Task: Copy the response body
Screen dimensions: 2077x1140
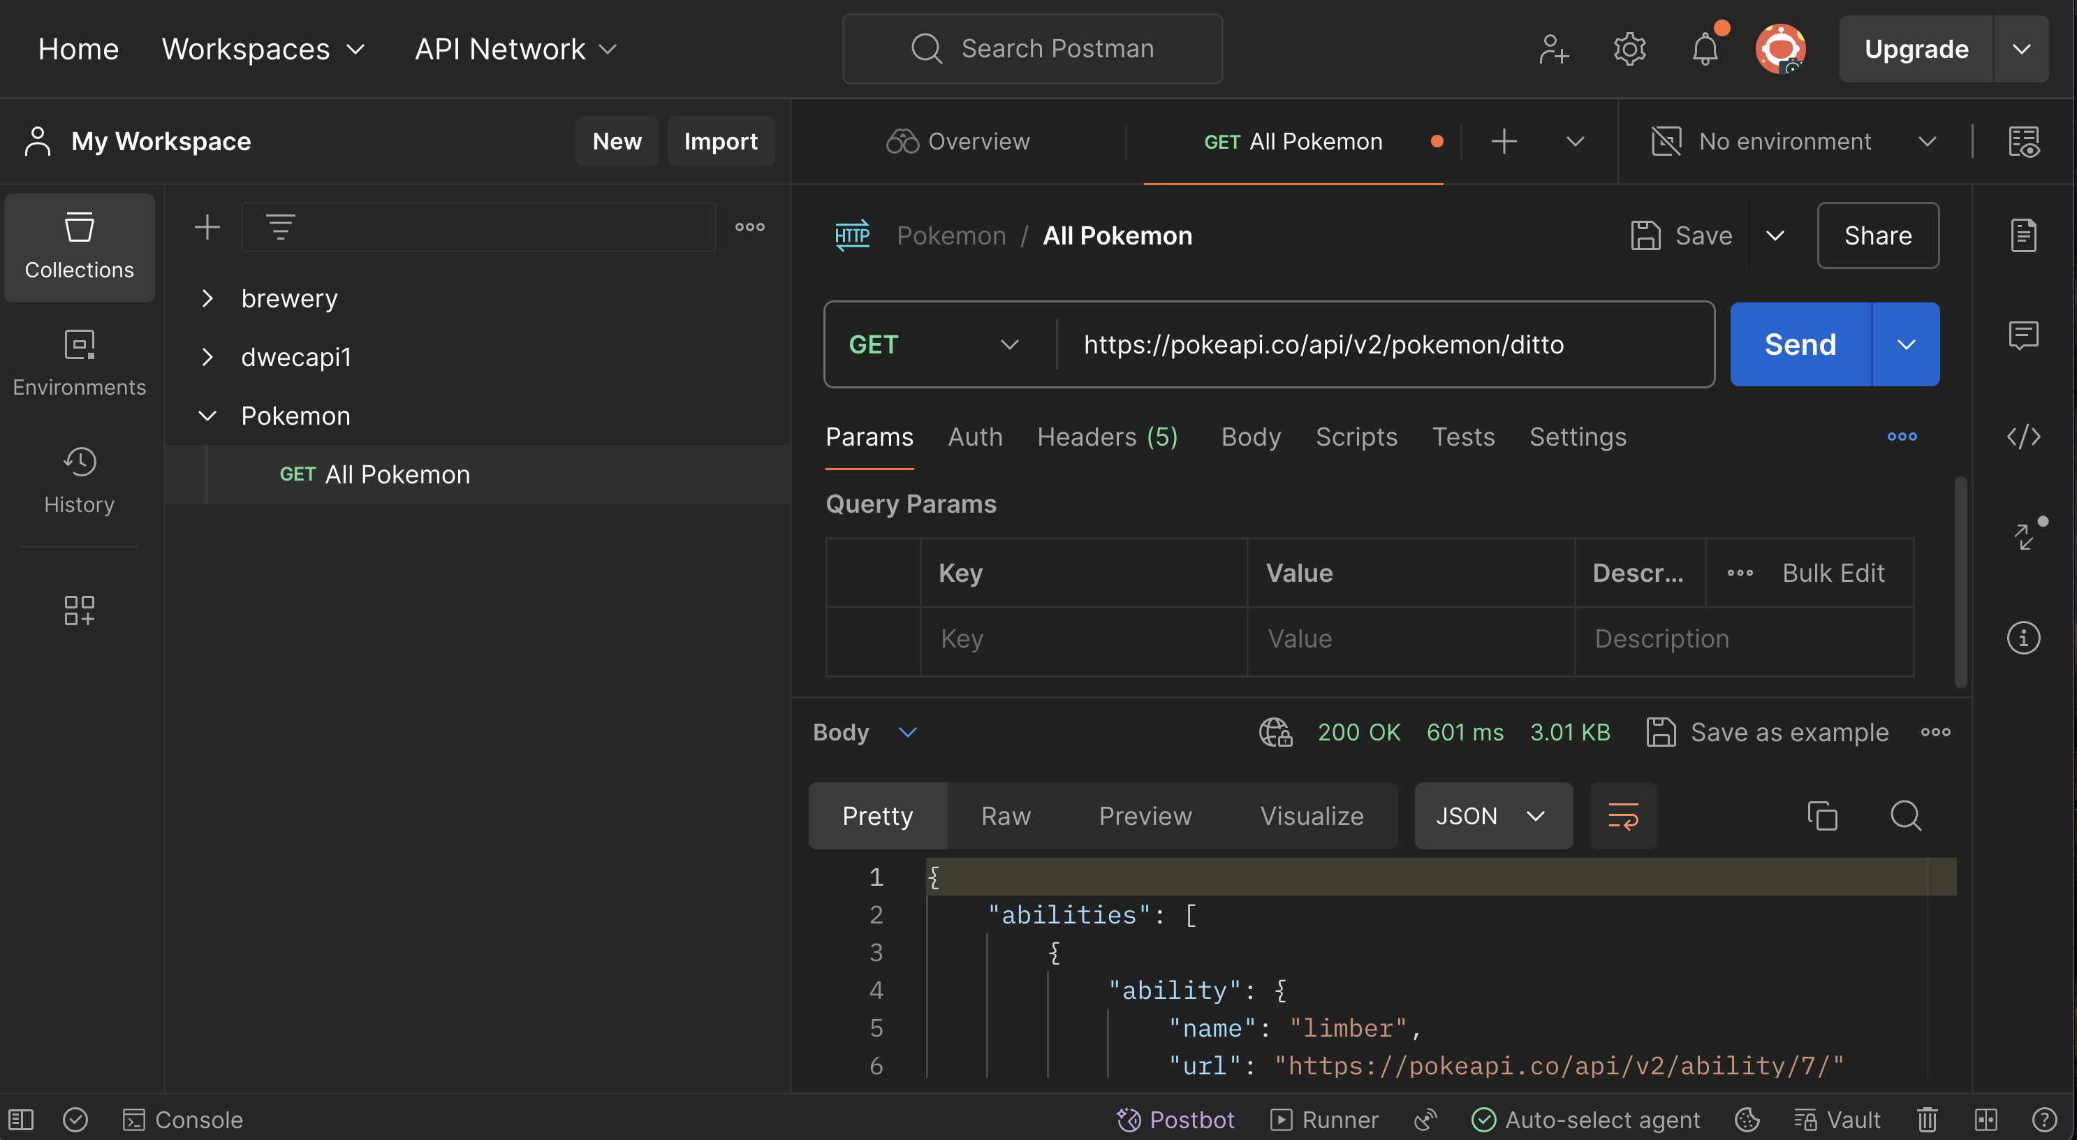Action: 1822,816
